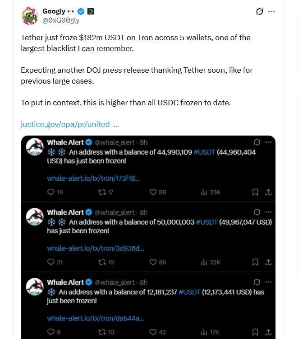Bookmark the 44,990,109 USDT frozen tweet
This screenshot has width=298, height=339.
click(x=255, y=192)
